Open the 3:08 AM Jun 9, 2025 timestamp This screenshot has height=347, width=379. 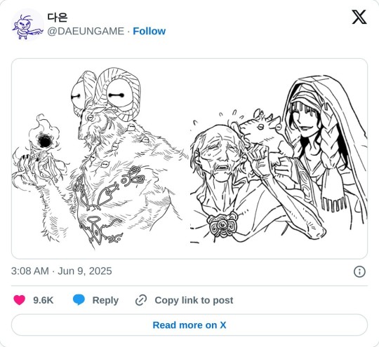point(61,271)
